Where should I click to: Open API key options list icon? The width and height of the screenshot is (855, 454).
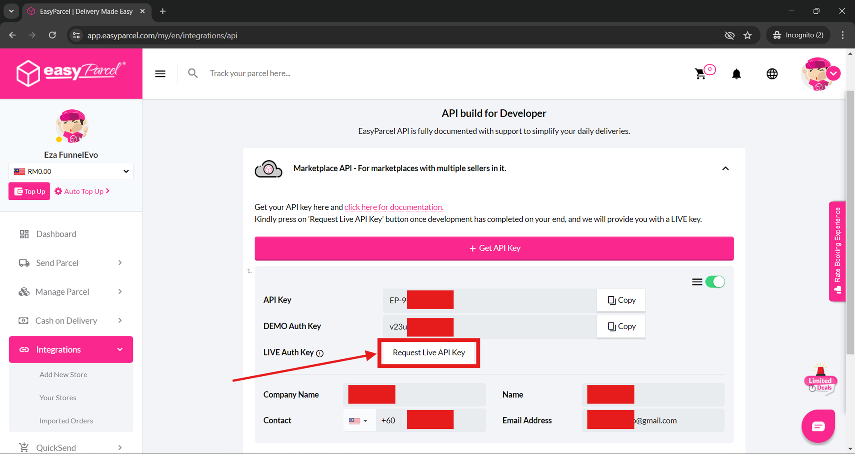tap(697, 282)
